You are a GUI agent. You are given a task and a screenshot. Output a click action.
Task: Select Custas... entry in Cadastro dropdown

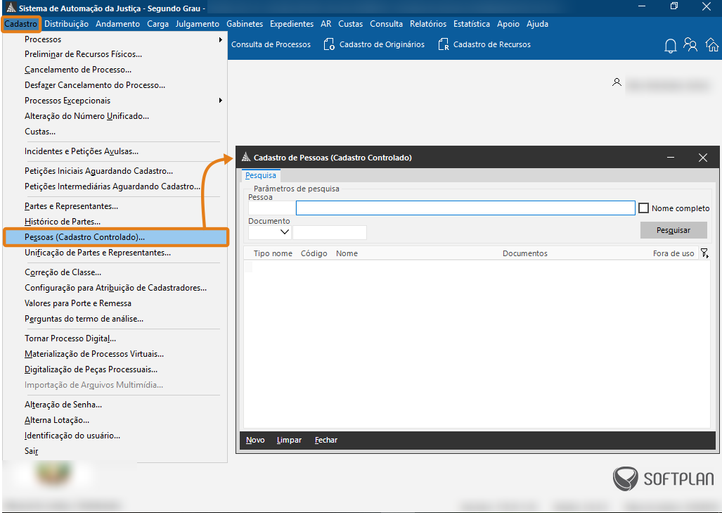tap(40, 132)
